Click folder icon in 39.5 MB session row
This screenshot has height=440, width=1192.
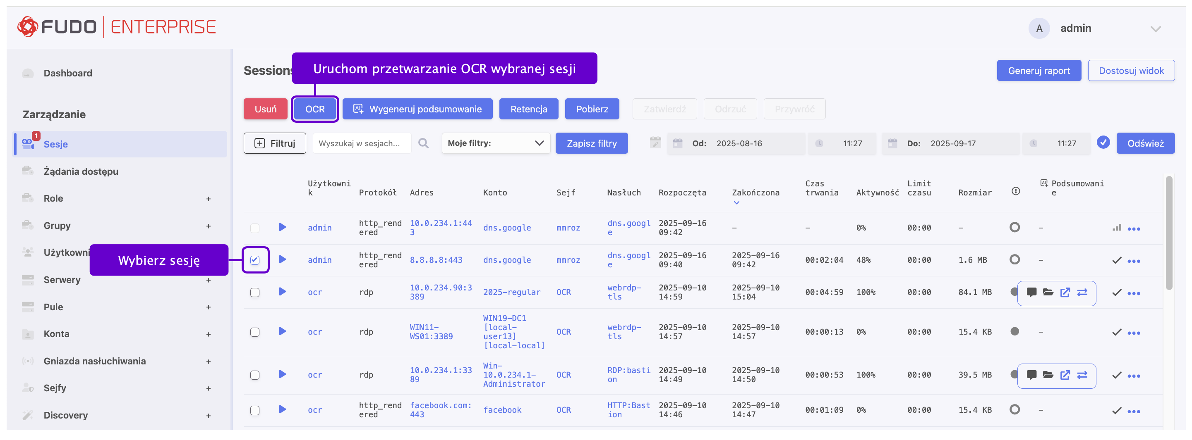pos(1048,375)
